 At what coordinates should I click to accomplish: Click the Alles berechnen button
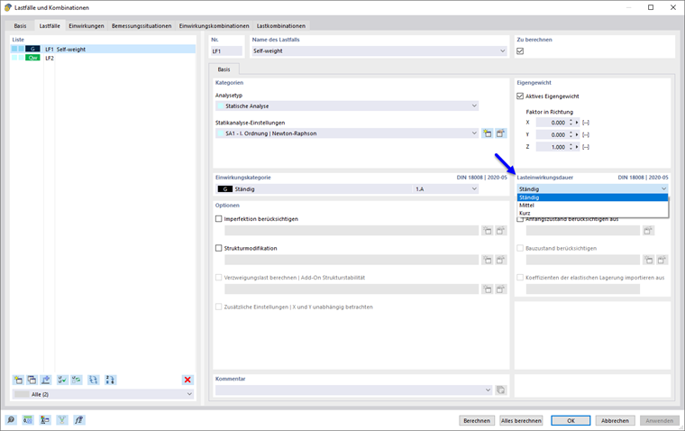(x=521, y=420)
